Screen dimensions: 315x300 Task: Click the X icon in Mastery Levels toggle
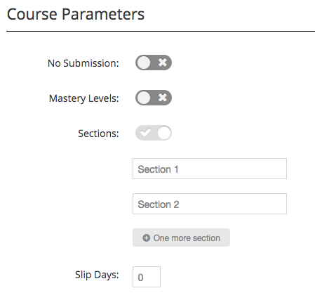tap(163, 98)
